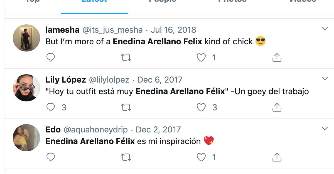Retweet lamesha's Enedina tweet

pos(126,58)
